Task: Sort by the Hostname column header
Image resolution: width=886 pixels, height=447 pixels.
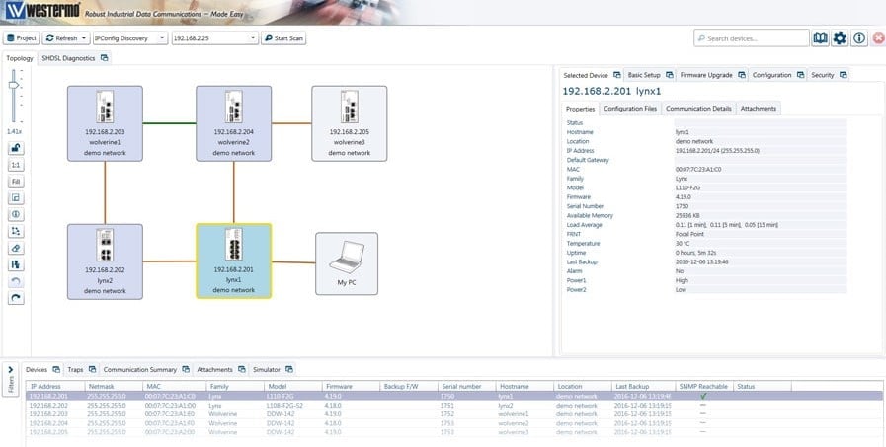Action: tap(524, 387)
